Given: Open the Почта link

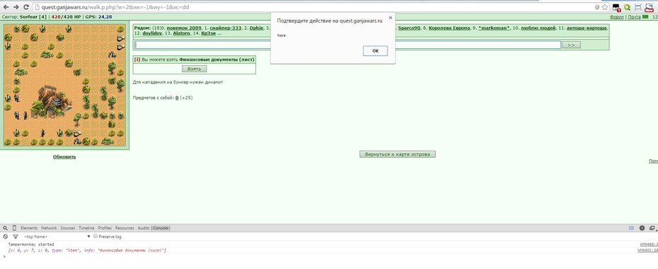Looking at the screenshot, I should click(634, 17).
